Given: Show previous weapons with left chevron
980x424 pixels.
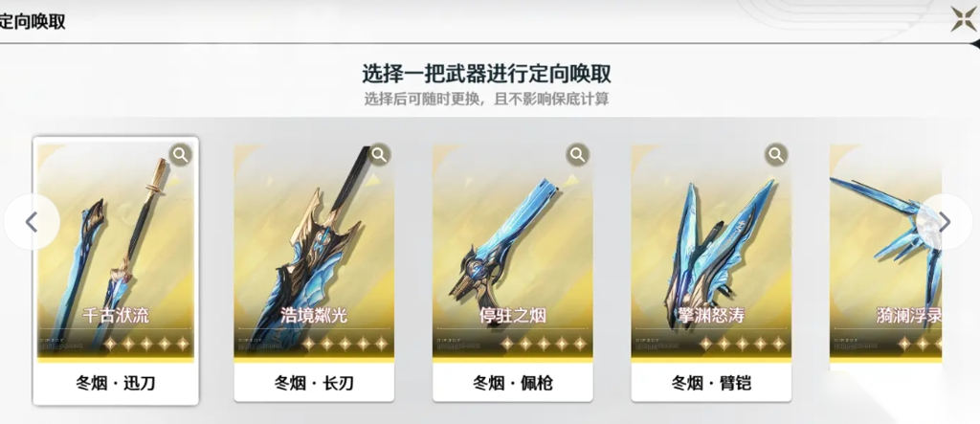Looking at the screenshot, I should pos(32,222).
